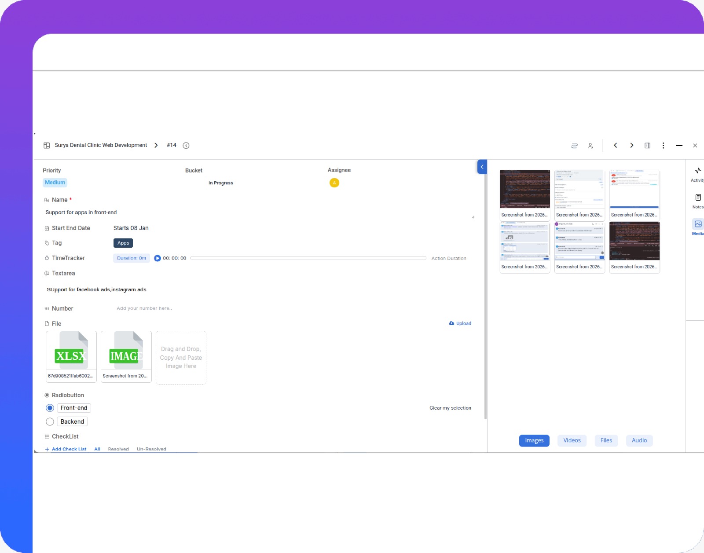Click the assign user icon in header
The image size is (704, 553).
(x=590, y=146)
